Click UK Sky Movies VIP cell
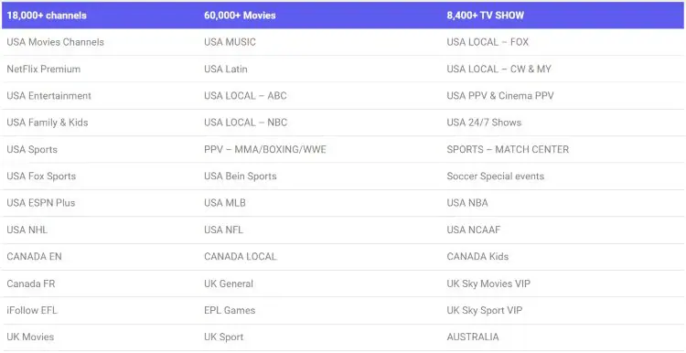686x353 pixels. (488, 283)
